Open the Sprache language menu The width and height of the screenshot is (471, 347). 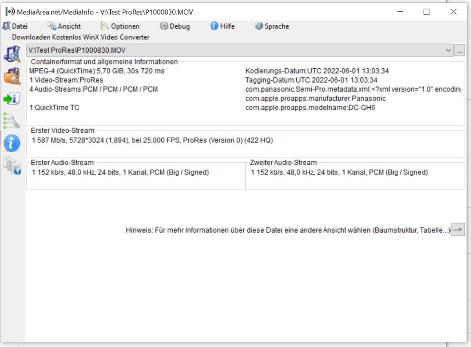(x=272, y=26)
